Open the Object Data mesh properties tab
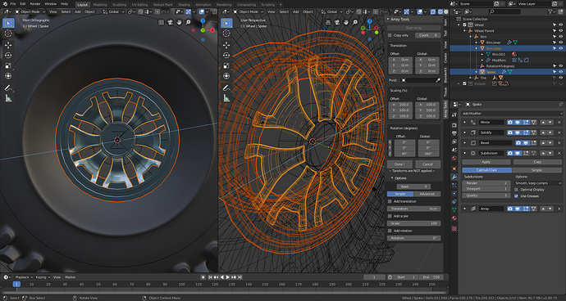Image resolution: width=566 pixels, height=301 pixels. point(454,209)
